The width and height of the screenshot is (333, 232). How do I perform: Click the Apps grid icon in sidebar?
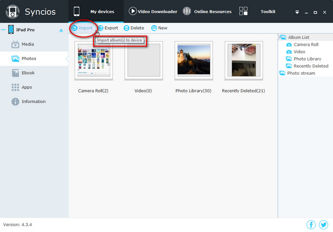click(x=15, y=87)
